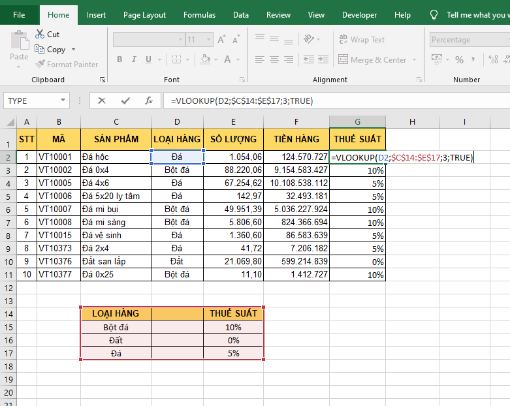The image size is (510, 406).
Task: Switch to Page Layout tab
Action: [144, 15]
